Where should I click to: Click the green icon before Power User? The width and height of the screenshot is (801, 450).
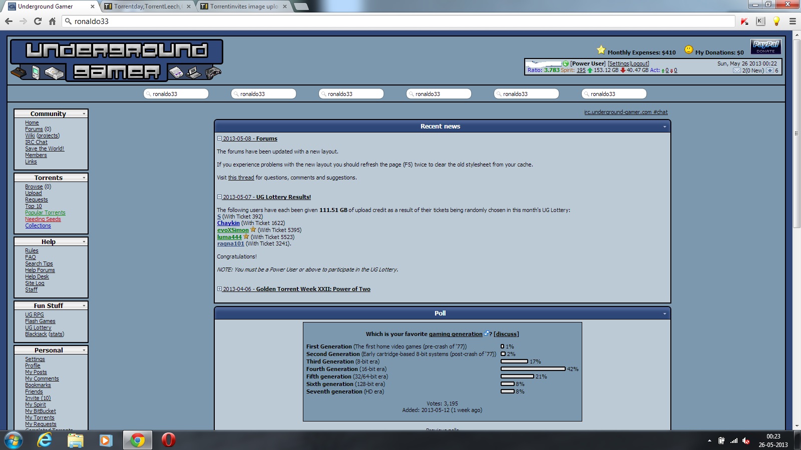566,63
